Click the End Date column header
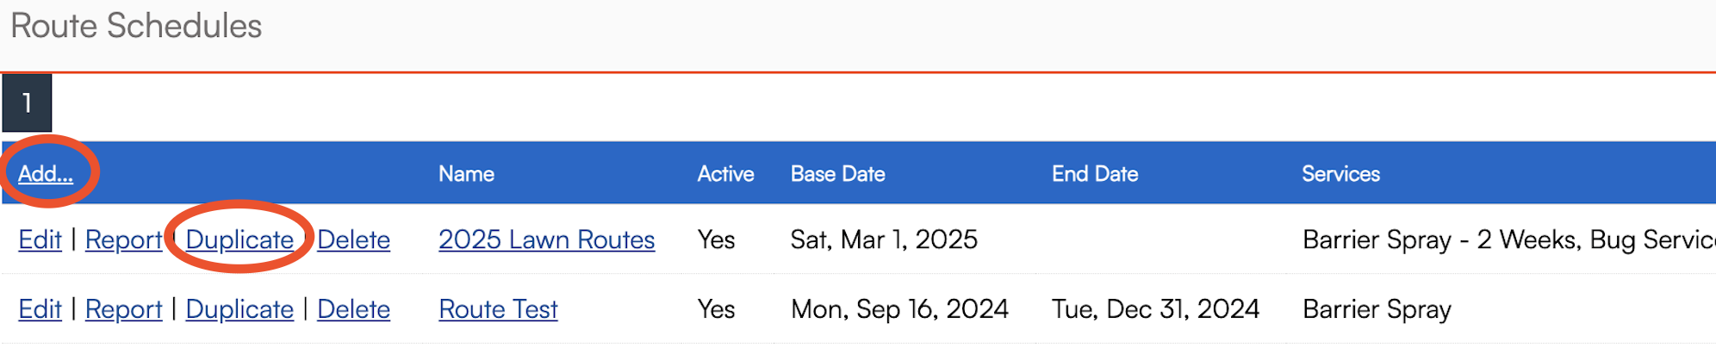The height and width of the screenshot is (348, 1716). point(1094,174)
